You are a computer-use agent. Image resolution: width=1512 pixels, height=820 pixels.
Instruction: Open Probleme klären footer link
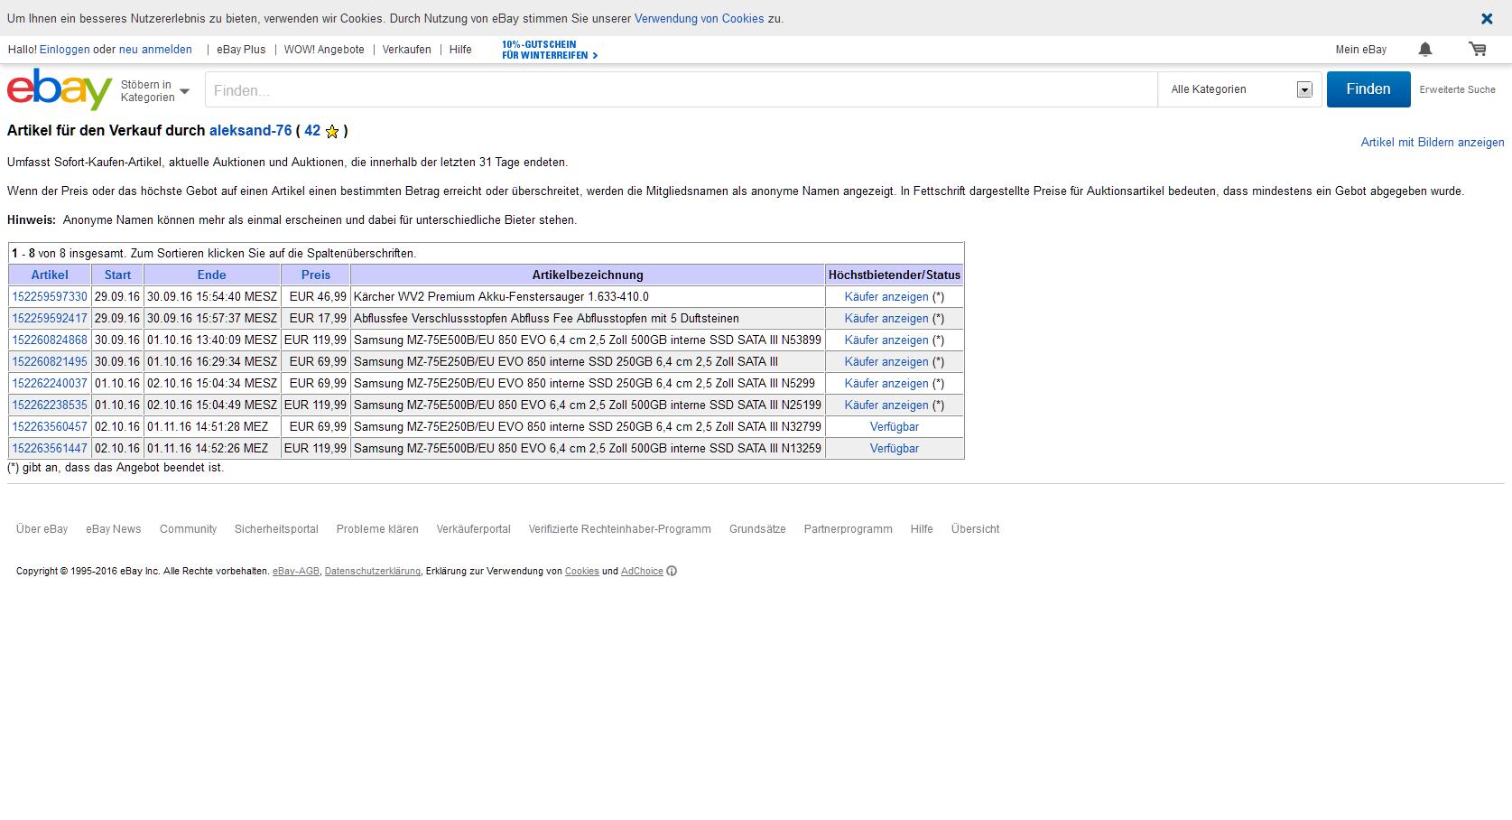[377, 529]
